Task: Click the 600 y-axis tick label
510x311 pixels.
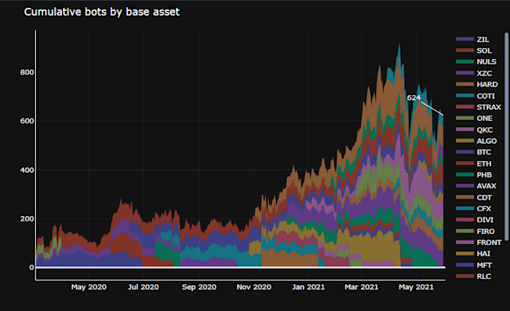Action: coord(27,121)
